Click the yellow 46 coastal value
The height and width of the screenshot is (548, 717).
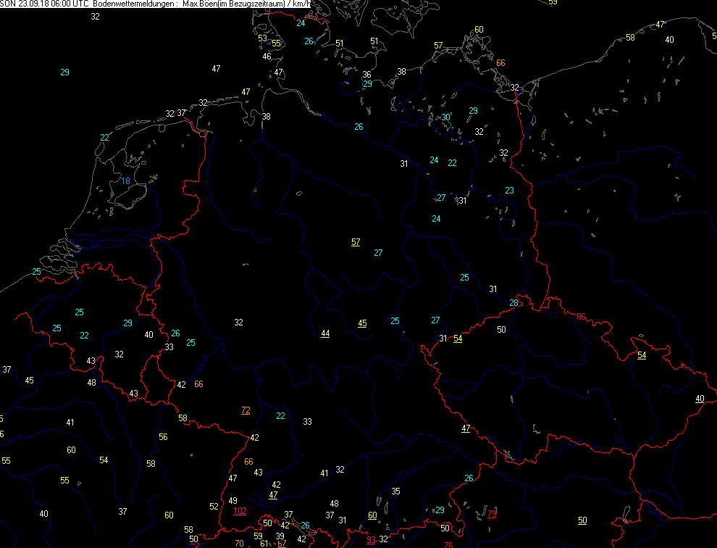267,57
